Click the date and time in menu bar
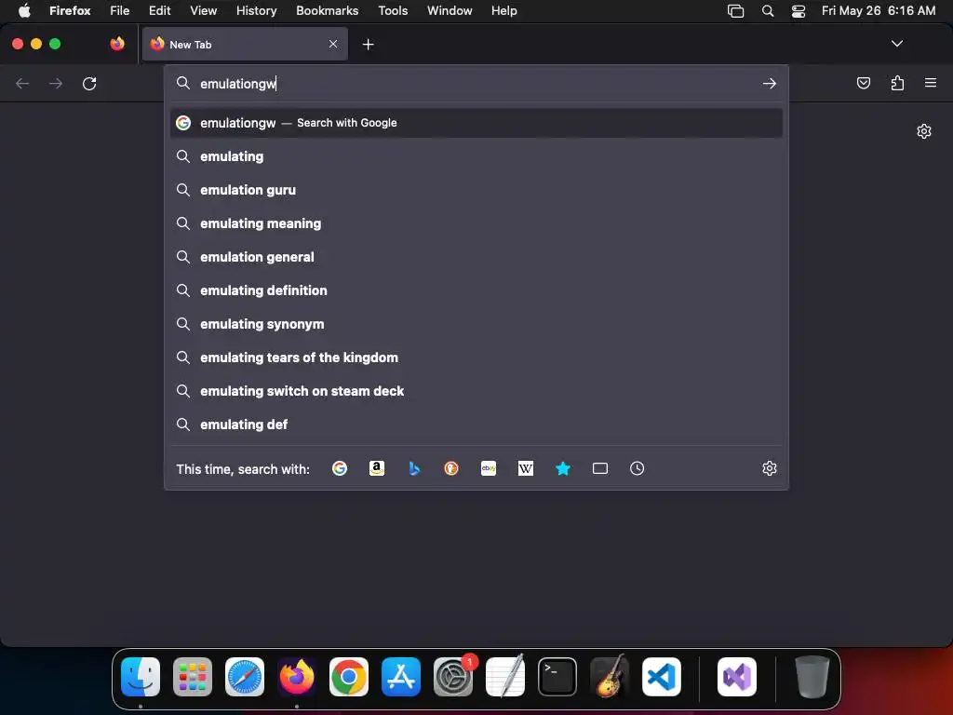The image size is (953, 715). [x=879, y=10]
